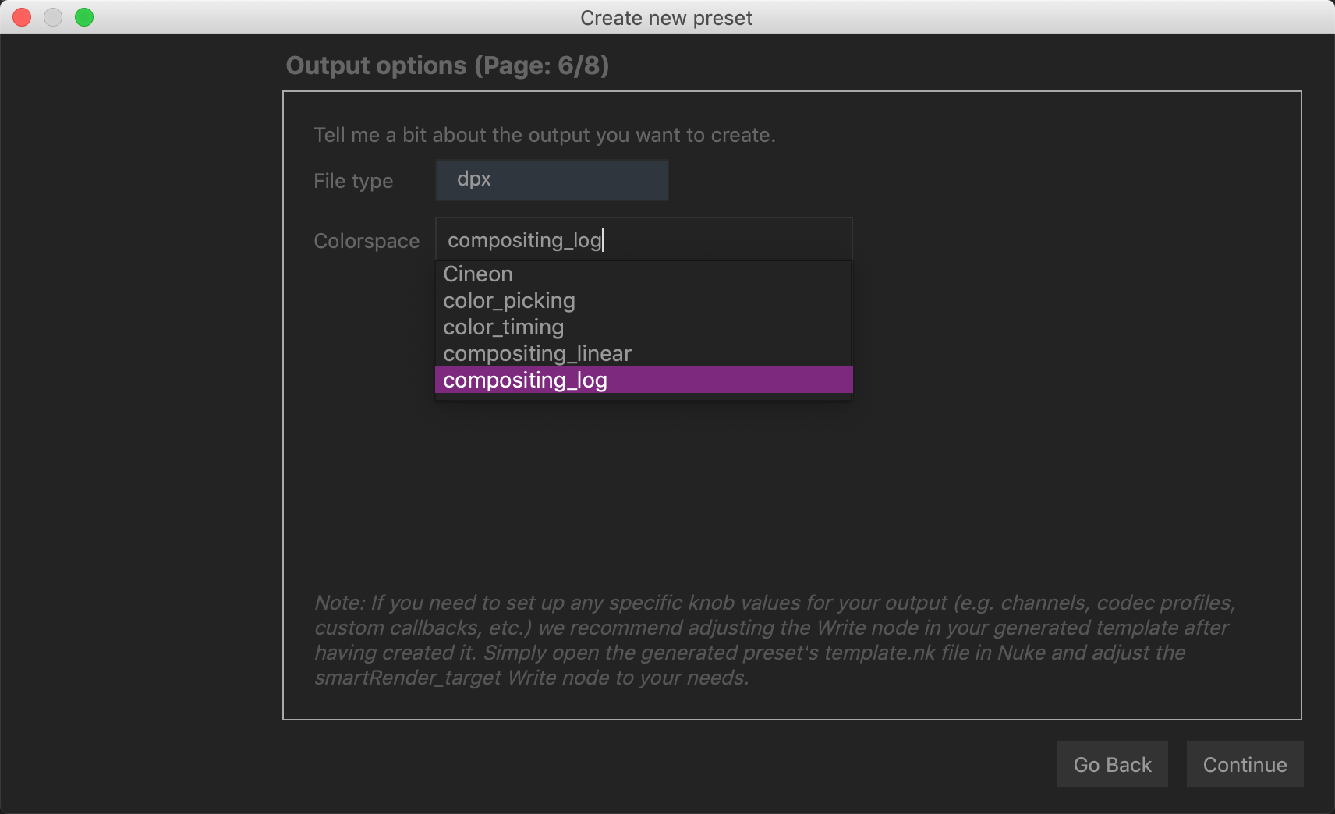
Task: Click the 'Tell me a bit about' instruction text
Action: 544,135
